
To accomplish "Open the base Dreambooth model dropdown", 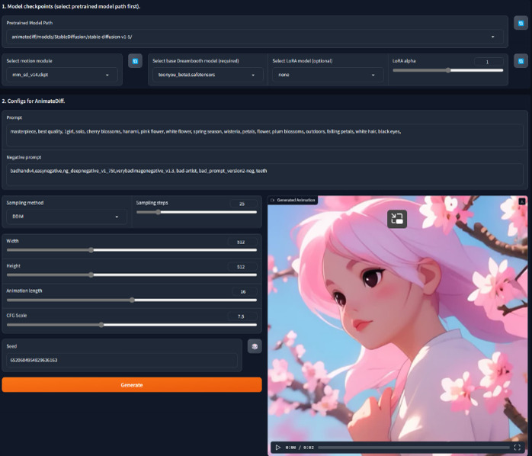I will click(x=207, y=75).
